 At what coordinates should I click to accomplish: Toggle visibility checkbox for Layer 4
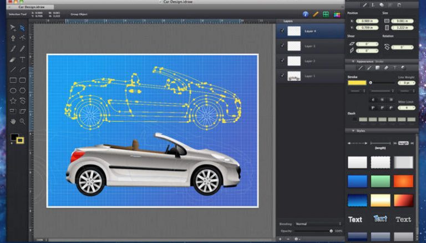click(282, 32)
